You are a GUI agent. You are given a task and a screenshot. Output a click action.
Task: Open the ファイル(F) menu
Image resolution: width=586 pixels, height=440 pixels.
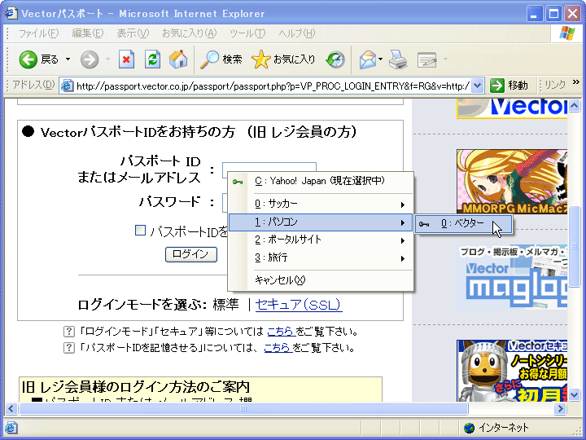coord(38,33)
